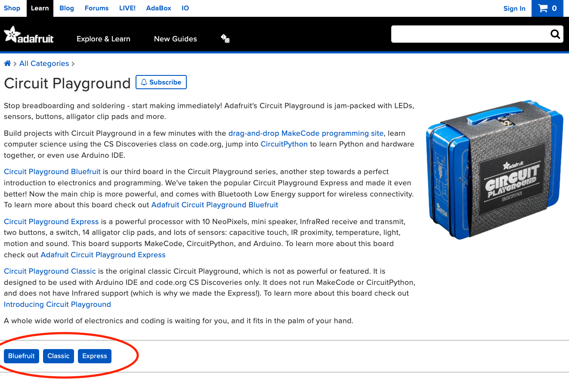Viewport: 569px width, 387px height.
Task: Open the LIVE! tab
Action: [127, 8]
